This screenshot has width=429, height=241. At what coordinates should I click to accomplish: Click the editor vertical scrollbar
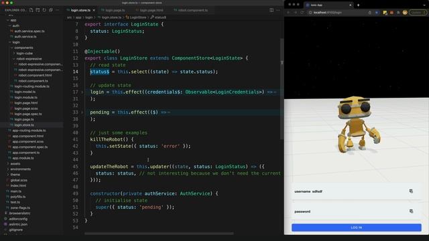click(282, 89)
